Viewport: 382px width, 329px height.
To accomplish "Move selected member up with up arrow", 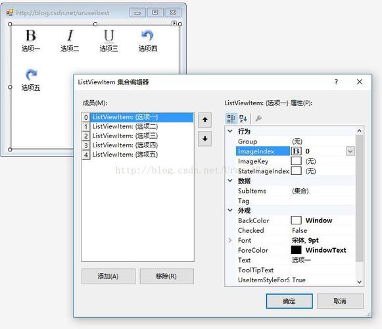I will (x=204, y=120).
